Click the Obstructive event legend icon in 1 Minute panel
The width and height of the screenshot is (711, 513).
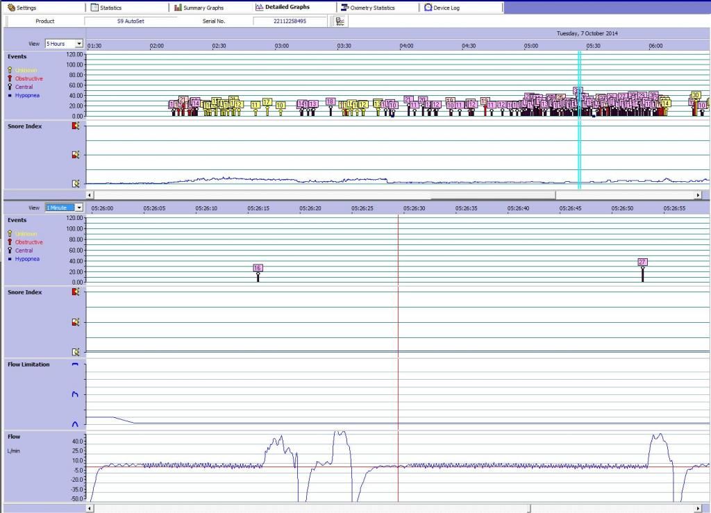pyautogui.click(x=10, y=242)
